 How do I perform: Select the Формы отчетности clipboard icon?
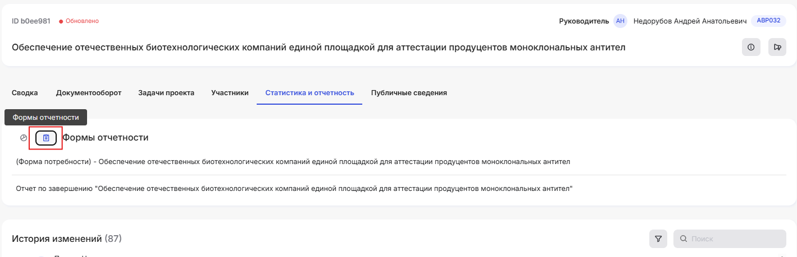(x=46, y=138)
